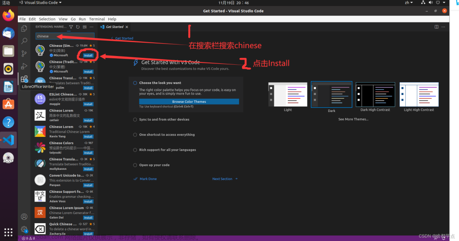Open the Explorer view in activity bar
The image size is (459, 241).
pyautogui.click(x=24, y=28)
